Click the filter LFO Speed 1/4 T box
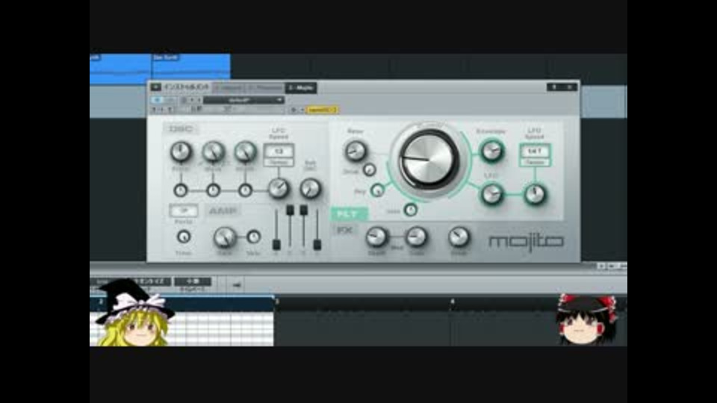 (x=535, y=151)
